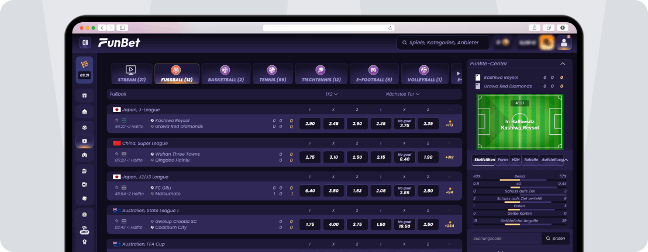
Task: Select the highlighted live betting sidebar icon
Action: click(x=84, y=141)
